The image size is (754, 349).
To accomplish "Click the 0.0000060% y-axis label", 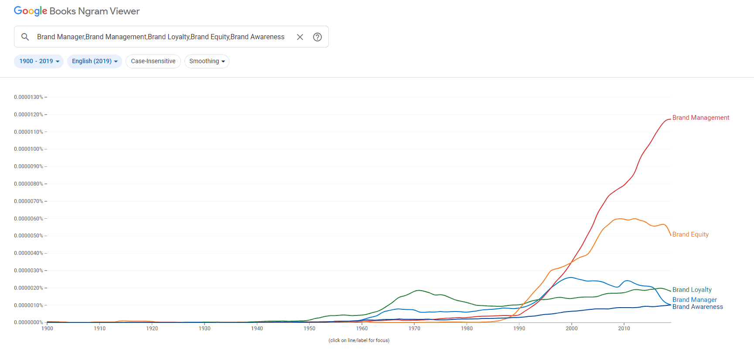I will (28, 219).
